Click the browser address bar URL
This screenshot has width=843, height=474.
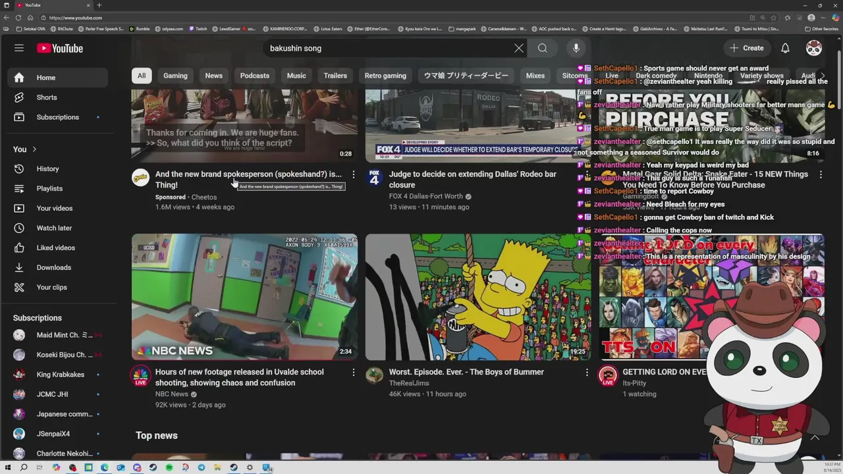[75, 18]
